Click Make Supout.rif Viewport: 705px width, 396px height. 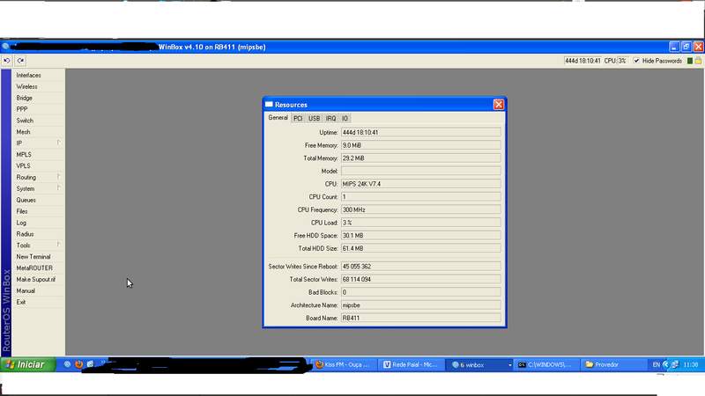tap(35, 279)
